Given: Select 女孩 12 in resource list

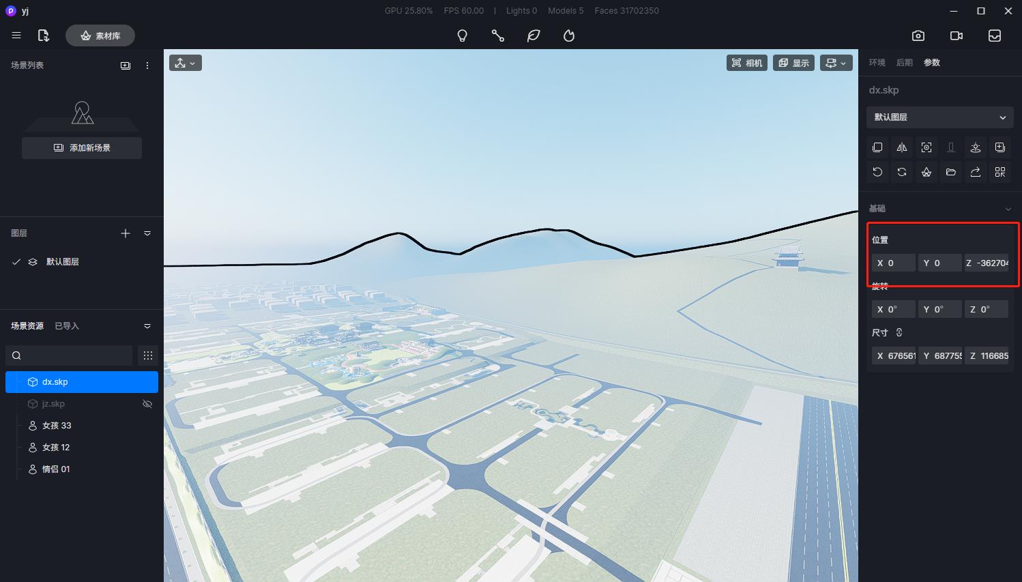Looking at the screenshot, I should coord(82,448).
